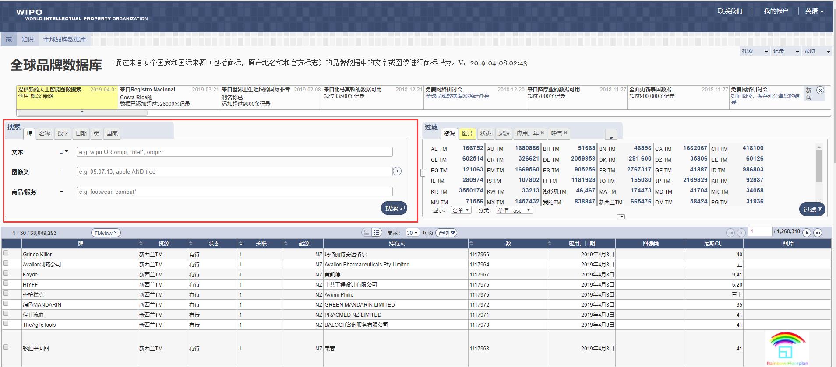
Task: Remove the 应用。年 filter tab
Action: tap(543, 133)
